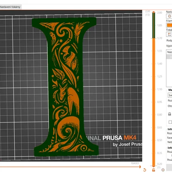Click the horizontal slider arrow end
This screenshot has height=172, width=172.
coord(140,167)
